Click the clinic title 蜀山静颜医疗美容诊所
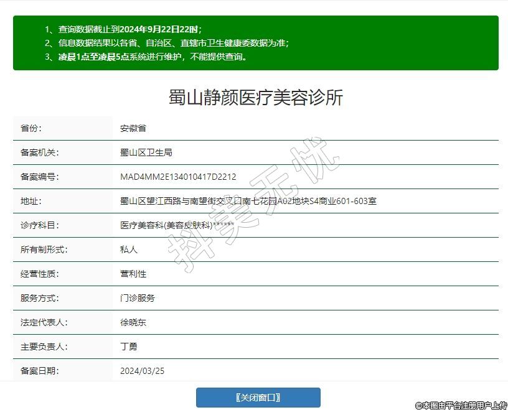 point(256,98)
